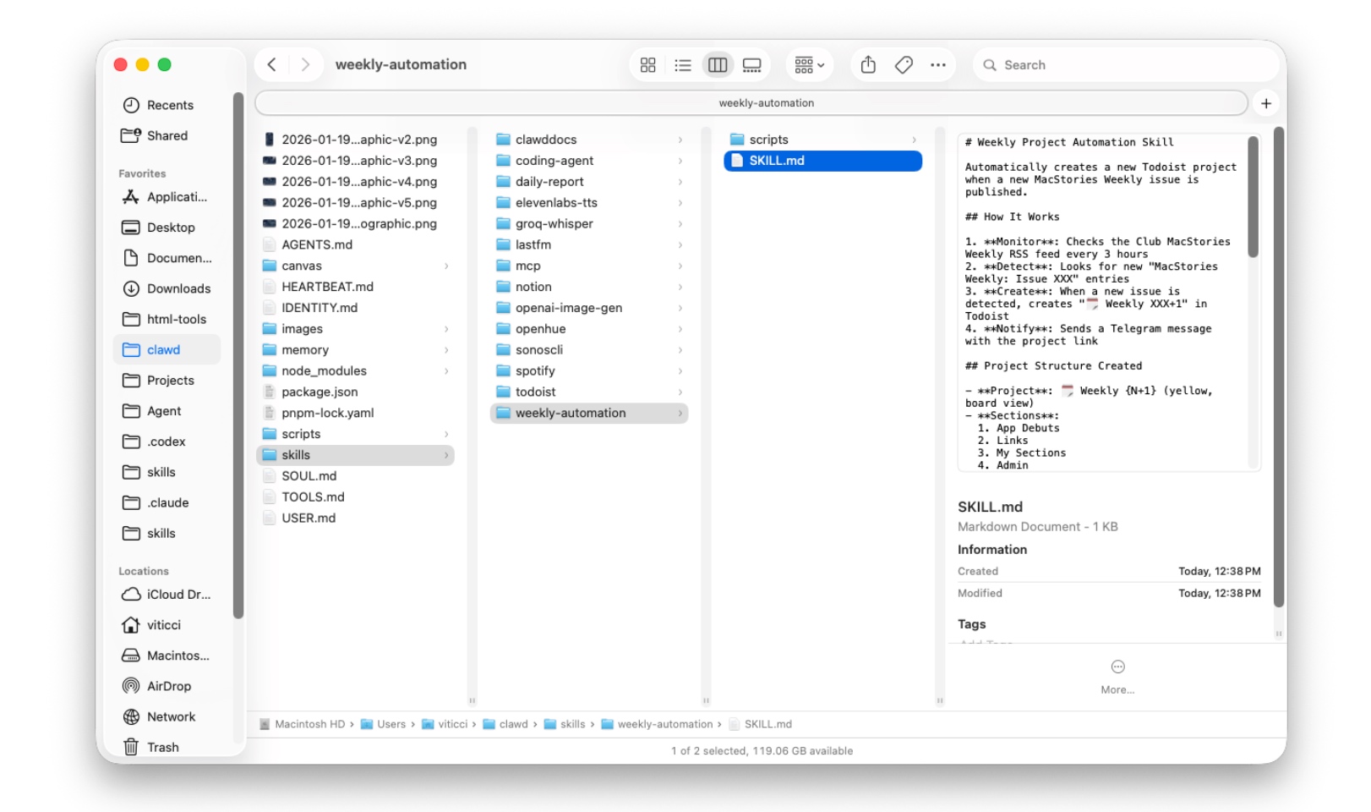Open Applications in the sidebar
Screen dimensions: 1371x812
[166, 197]
